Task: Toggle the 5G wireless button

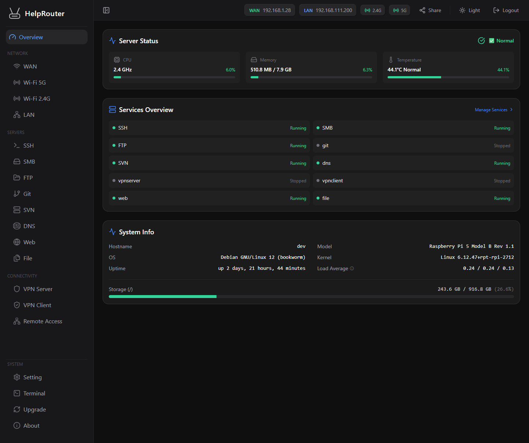Action: coord(399,10)
